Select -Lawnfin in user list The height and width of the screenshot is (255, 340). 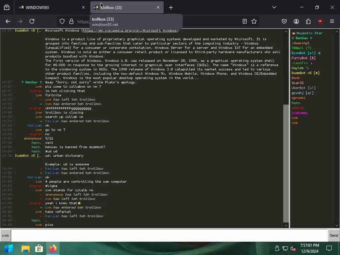point(302,63)
